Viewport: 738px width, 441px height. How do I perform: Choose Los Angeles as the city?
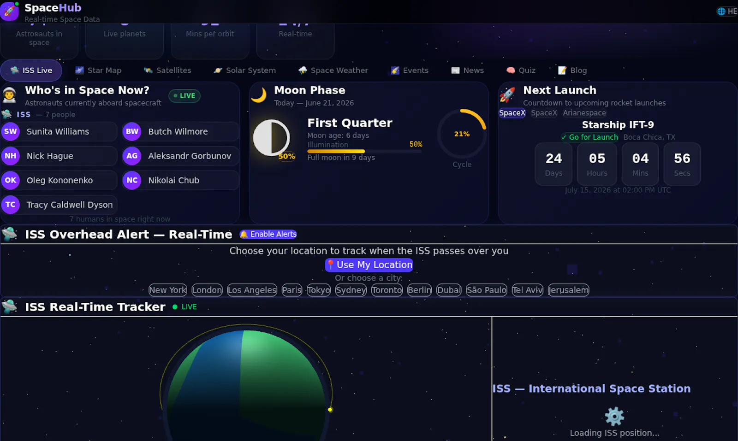[252, 290]
